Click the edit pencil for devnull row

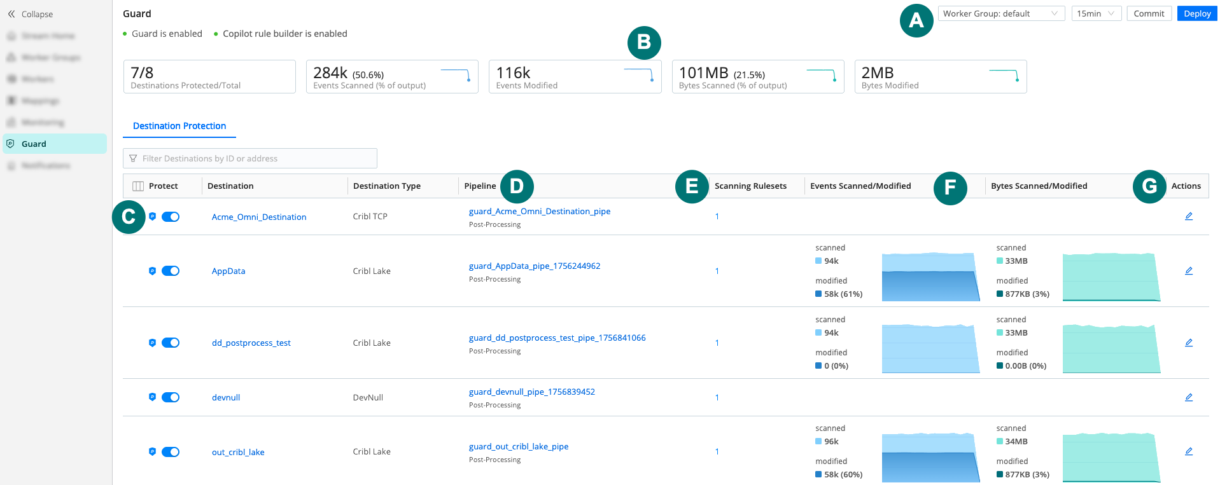click(1188, 397)
